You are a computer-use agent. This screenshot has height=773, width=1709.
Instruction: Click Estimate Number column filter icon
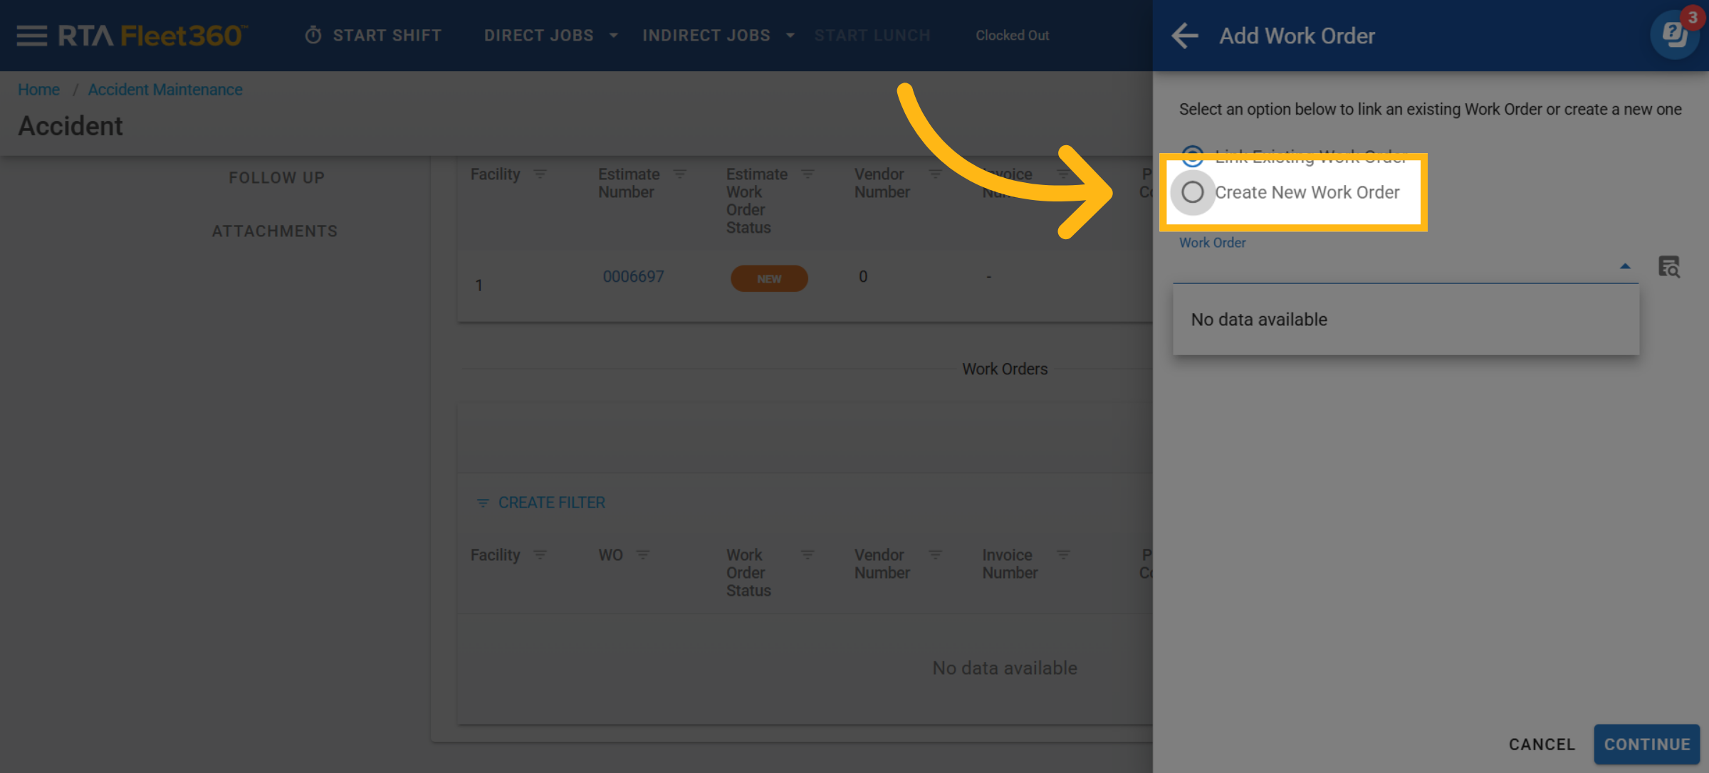pyautogui.click(x=680, y=174)
